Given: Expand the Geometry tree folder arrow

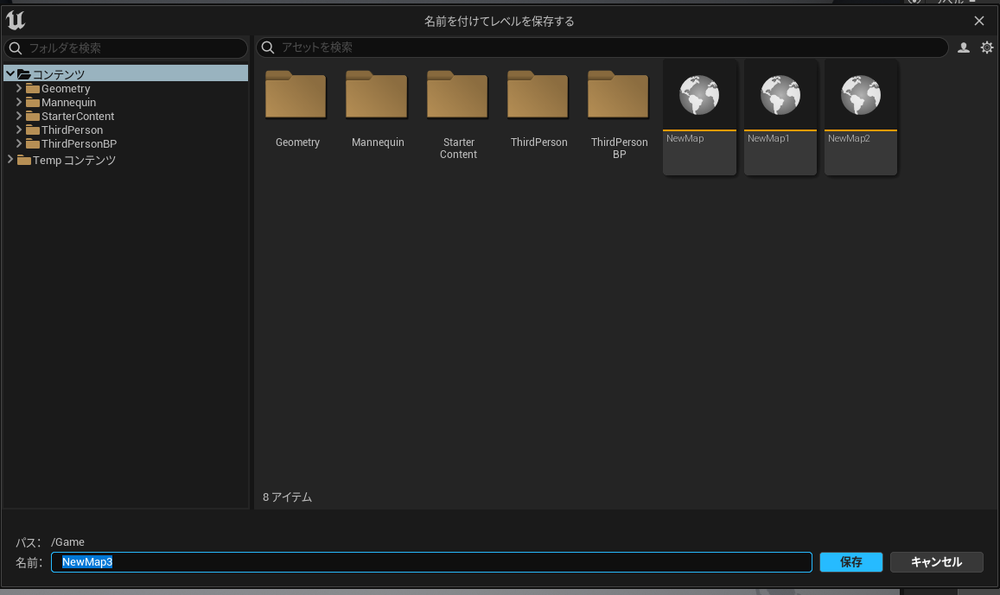Looking at the screenshot, I should (19, 89).
